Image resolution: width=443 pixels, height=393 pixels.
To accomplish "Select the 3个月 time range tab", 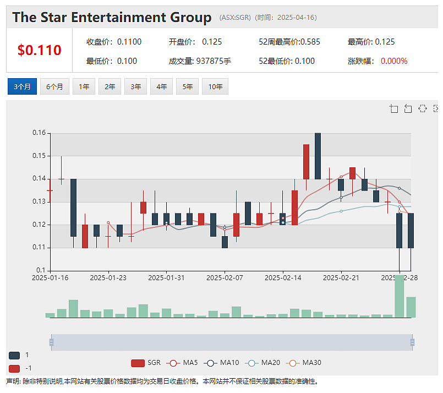I will pos(22,86).
